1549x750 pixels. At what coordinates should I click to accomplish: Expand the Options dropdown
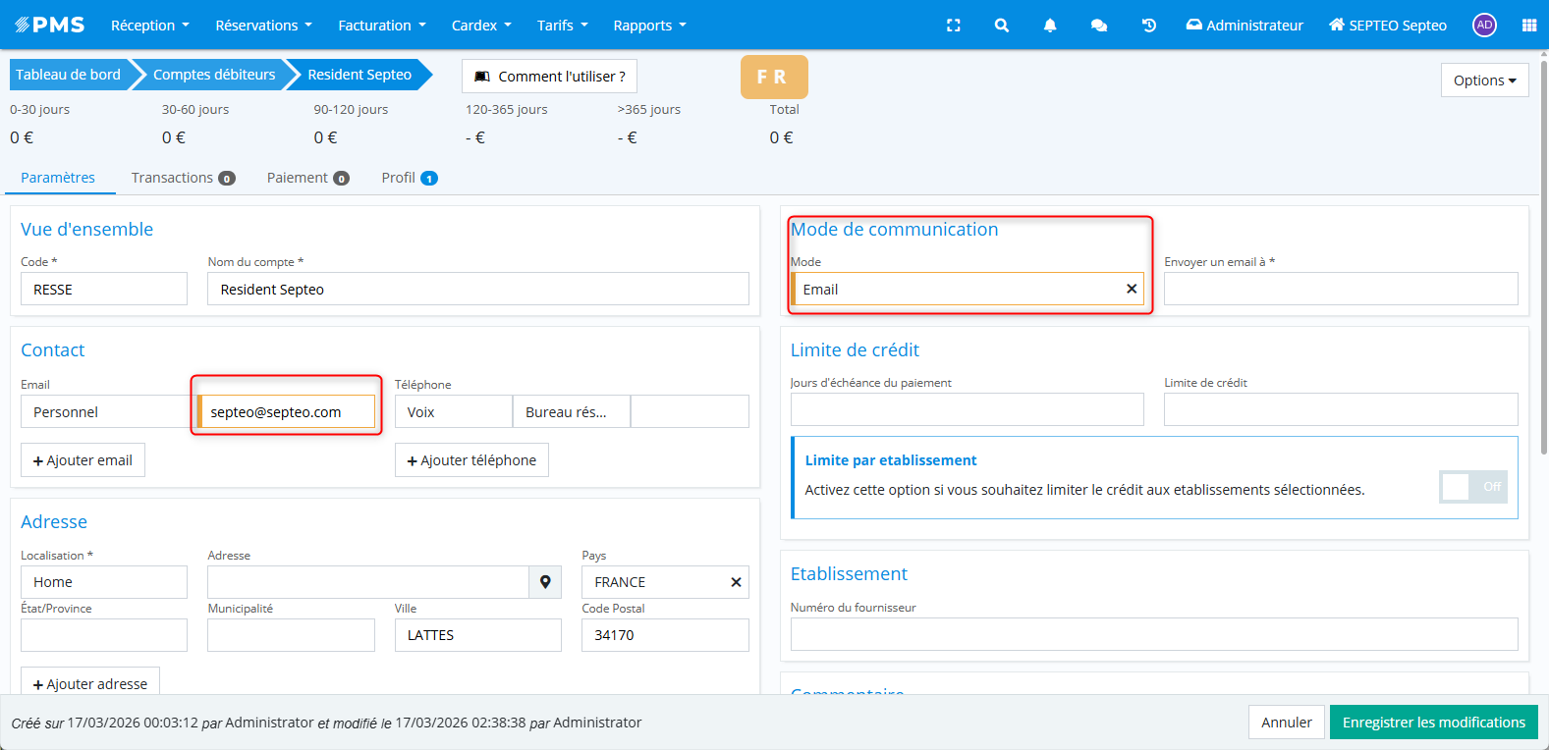tap(1484, 80)
